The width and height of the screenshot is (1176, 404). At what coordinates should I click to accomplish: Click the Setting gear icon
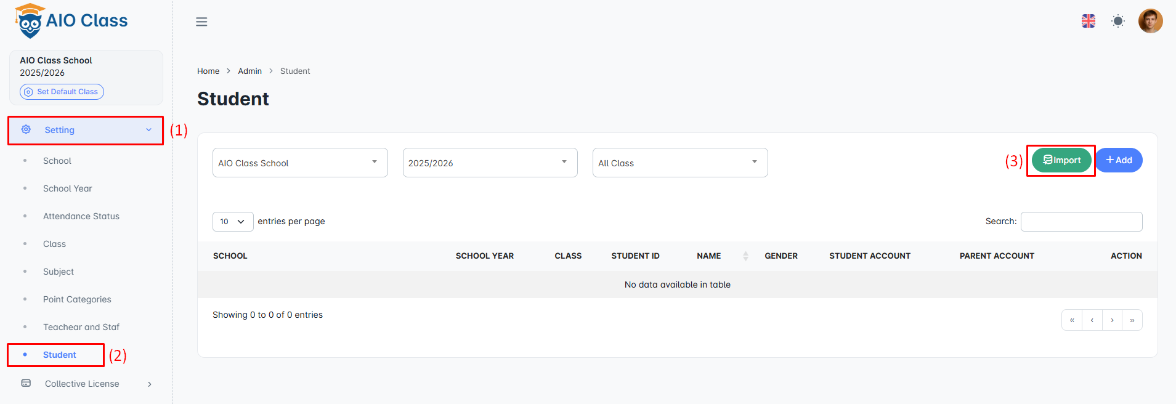point(26,129)
